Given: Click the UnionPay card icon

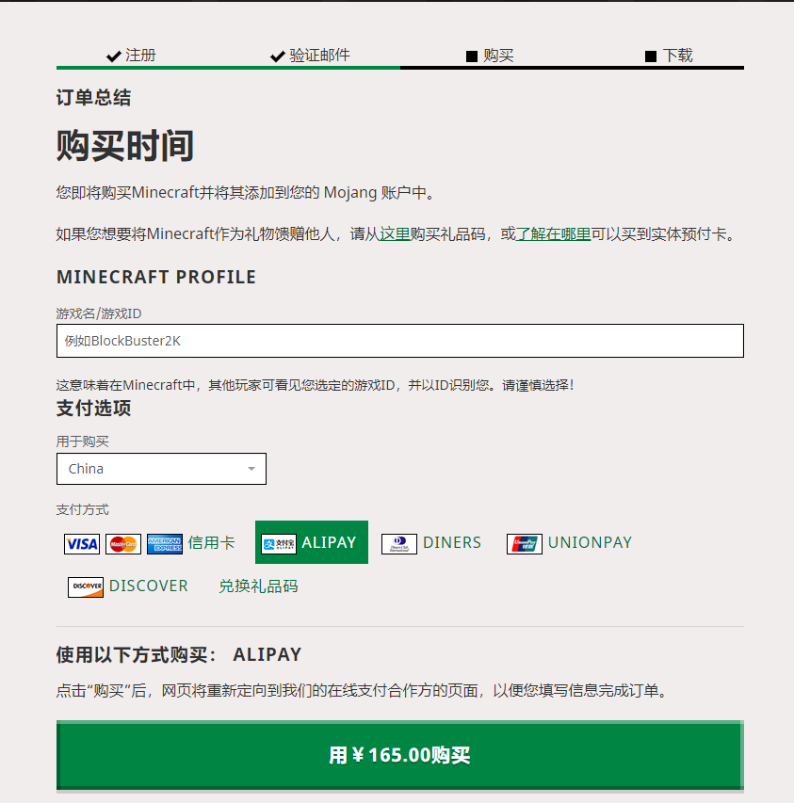Looking at the screenshot, I should (x=525, y=544).
